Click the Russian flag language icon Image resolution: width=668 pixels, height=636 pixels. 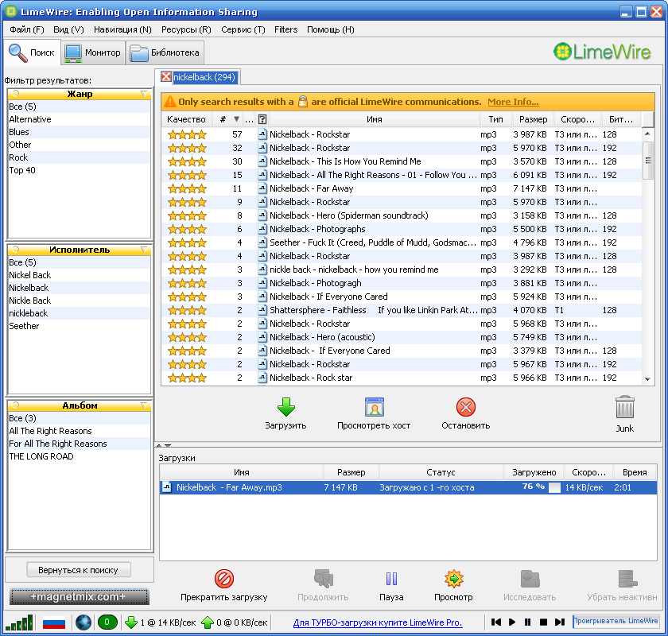click(x=54, y=622)
